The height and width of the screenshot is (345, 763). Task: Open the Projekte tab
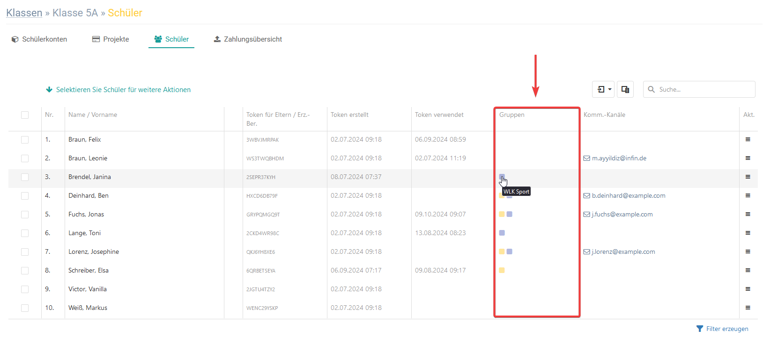111,39
